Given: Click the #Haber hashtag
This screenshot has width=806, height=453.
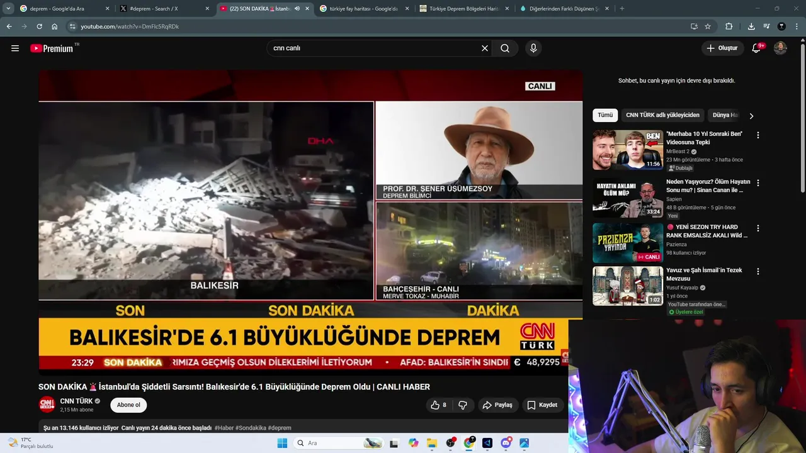Looking at the screenshot, I should point(224,428).
